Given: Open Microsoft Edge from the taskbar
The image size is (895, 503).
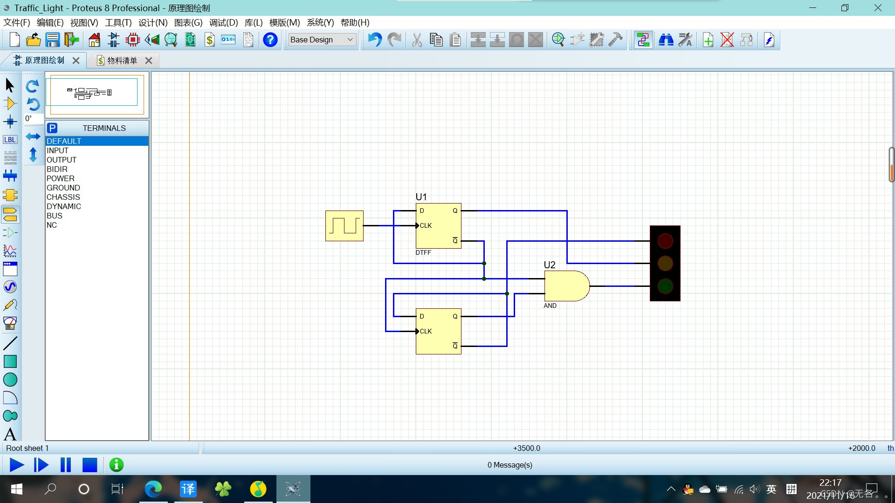Looking at the screenshot, I should click(x=153, y=489).
